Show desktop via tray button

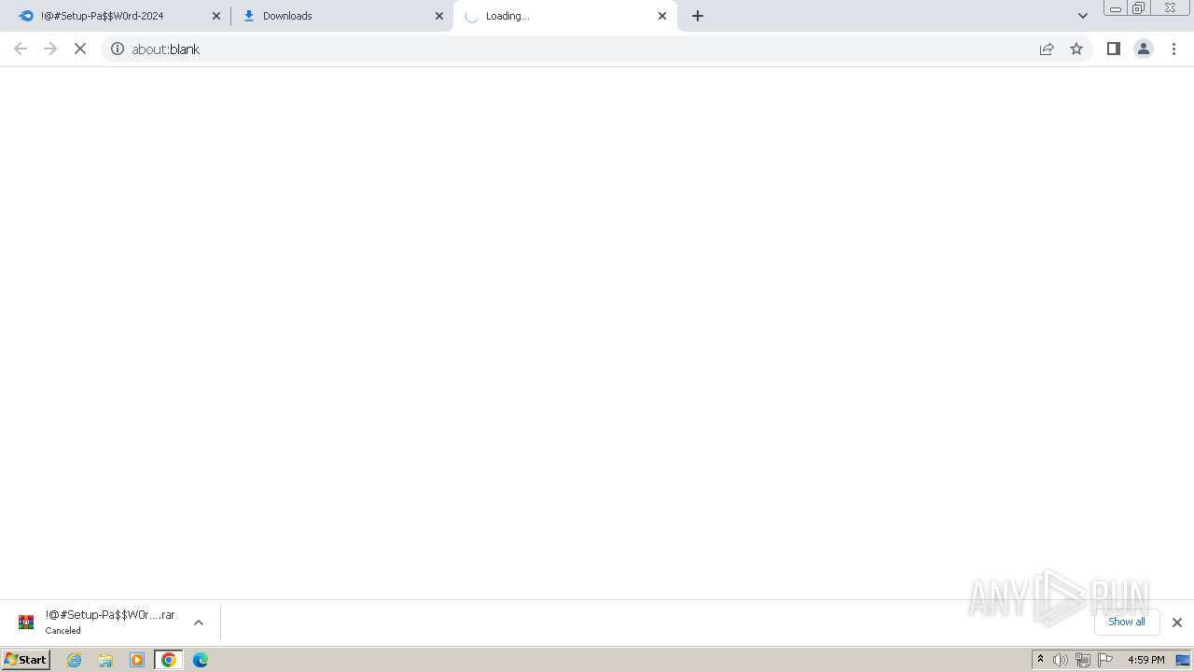(x=1183, y=660)
